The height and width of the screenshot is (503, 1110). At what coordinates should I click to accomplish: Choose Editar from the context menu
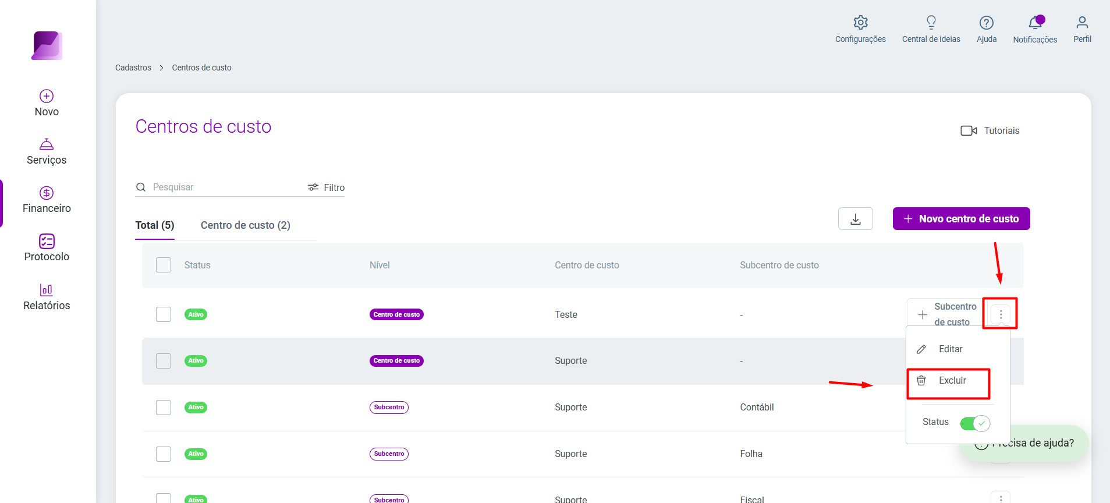pyautogui.click(x=950, y=349)
